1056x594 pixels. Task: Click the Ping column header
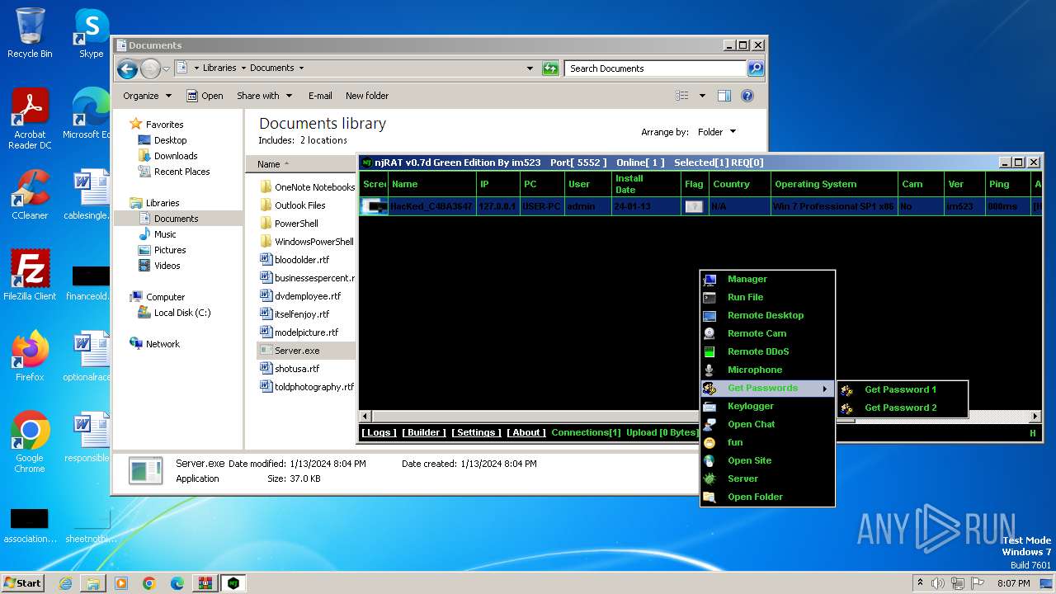point(1007,184)
